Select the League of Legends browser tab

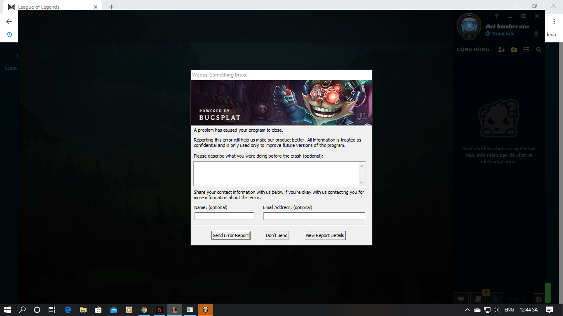click(x=54, y=7)
